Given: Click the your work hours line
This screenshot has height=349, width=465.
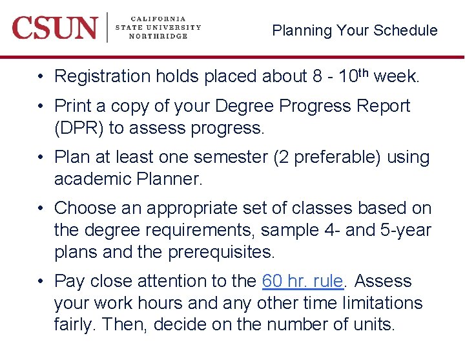Looking at the screenshot, I should point(238,303).
